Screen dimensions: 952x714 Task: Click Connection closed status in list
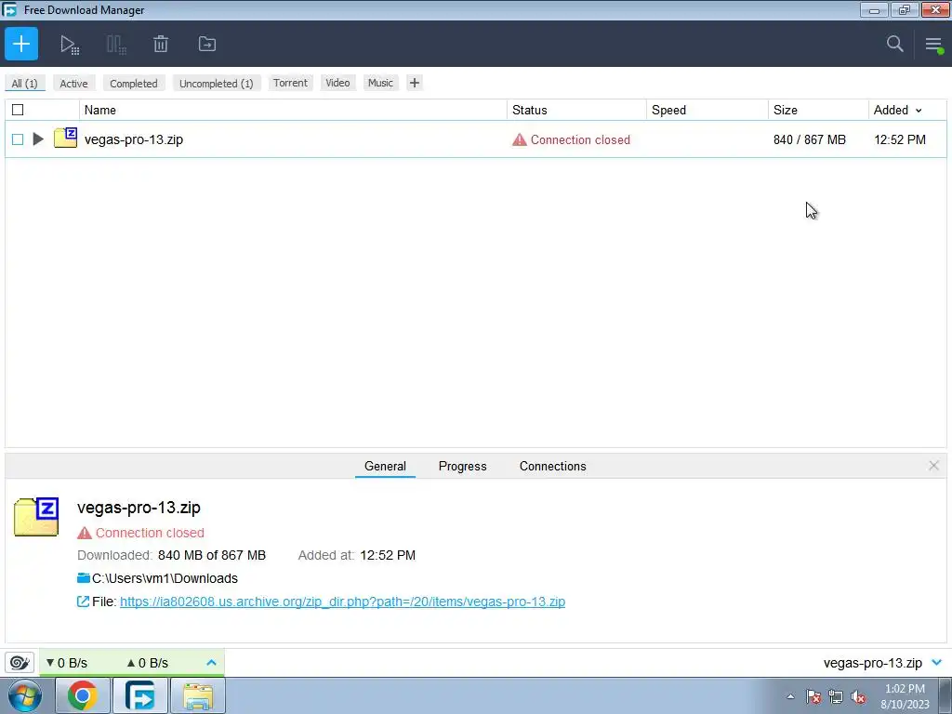tap(580, 139)
